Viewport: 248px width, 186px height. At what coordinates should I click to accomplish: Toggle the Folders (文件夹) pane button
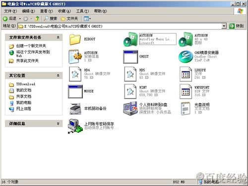[x=69, y=19]
